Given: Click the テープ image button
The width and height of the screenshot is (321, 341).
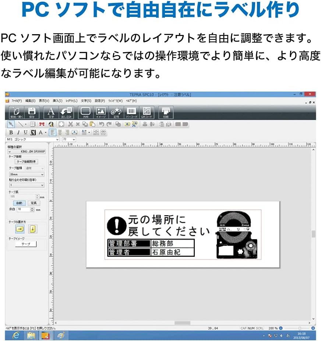Looking at the screenshot, I should [26, 244].
